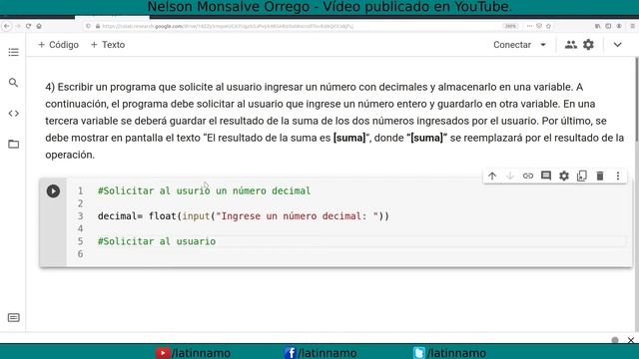This screenshot has width=639, height=359.
Task: Go to browser home page
Action: pyautogui.click(x=39, y=26)
